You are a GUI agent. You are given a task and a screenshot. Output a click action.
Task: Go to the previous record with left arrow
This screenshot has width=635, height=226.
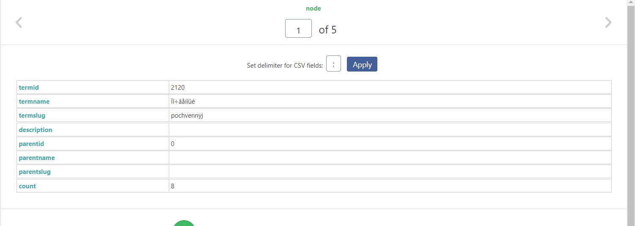19,22
